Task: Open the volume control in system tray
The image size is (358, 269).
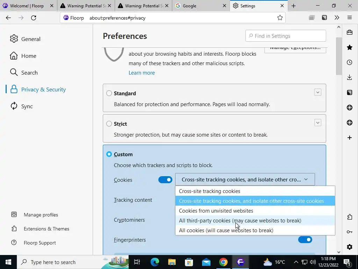Action: pyautogui.click(x=313, y=262)
